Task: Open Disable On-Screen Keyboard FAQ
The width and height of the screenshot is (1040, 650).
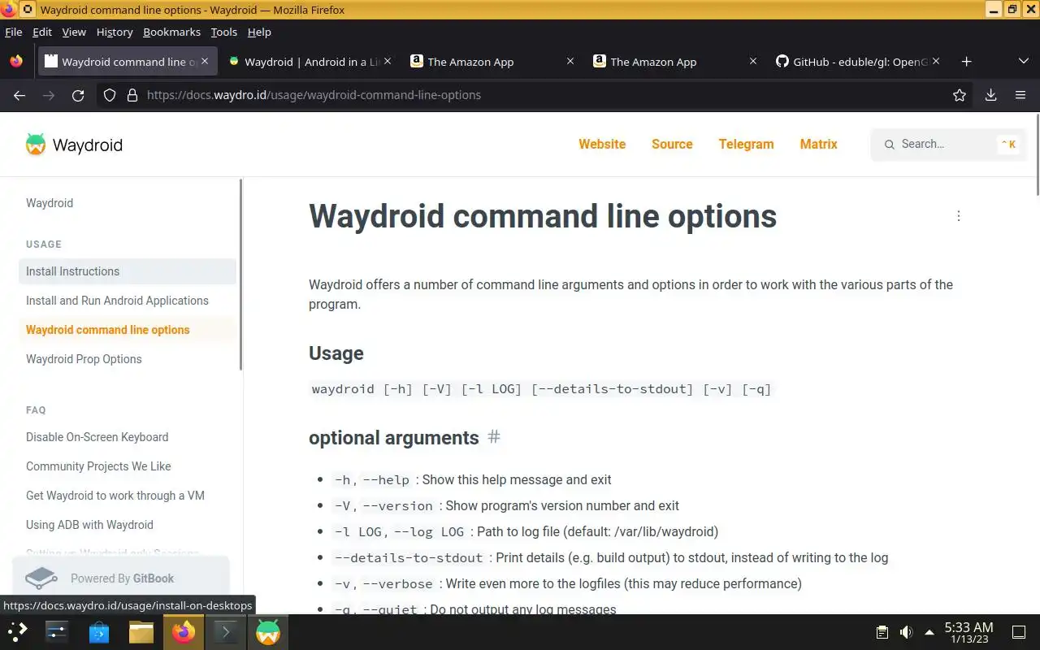Action: [128, 437]
